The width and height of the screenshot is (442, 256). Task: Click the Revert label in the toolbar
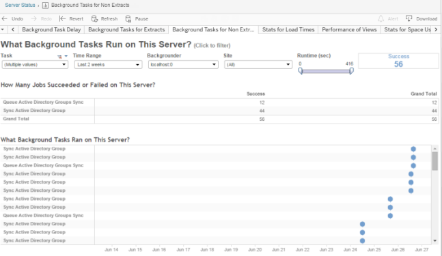click(76, 19)
